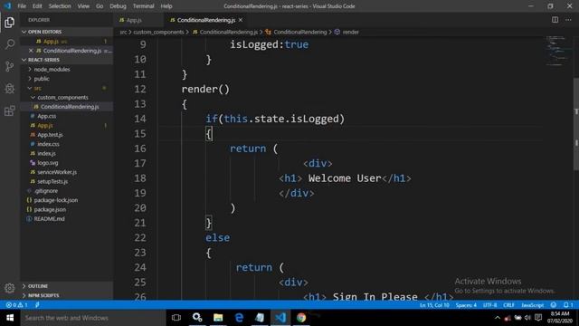Close the ConditionalRendering.js editor tab

[x=241, y=20]
